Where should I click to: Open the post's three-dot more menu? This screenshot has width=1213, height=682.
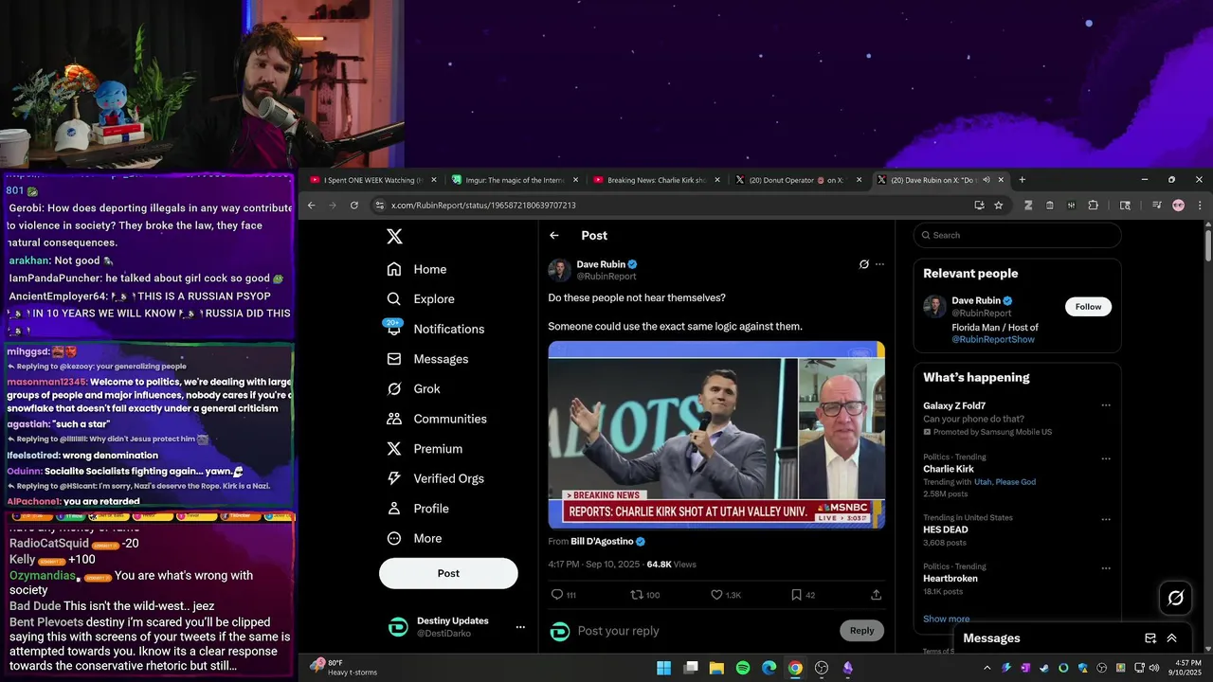click(x=879, y=264)
